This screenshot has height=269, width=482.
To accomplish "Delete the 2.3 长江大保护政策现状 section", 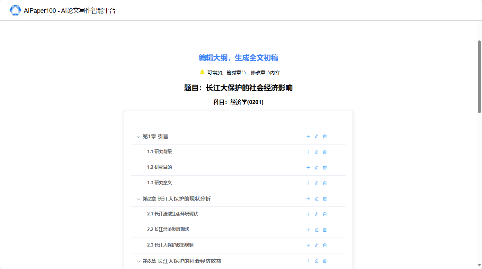I will tap(325, 245).
